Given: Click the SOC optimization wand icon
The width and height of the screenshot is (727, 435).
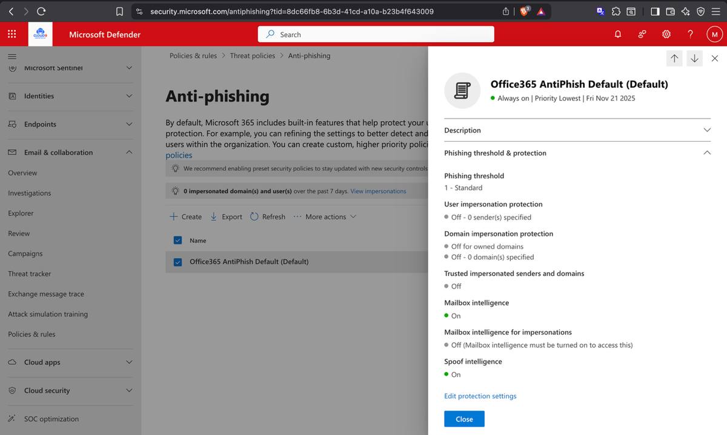Looking at the screenshot, I should click(12, 419).
